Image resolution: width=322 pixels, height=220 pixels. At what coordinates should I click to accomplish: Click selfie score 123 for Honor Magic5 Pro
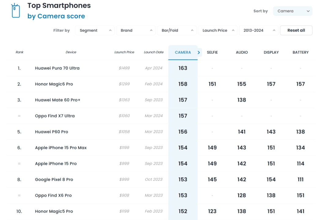coord(212,211)
